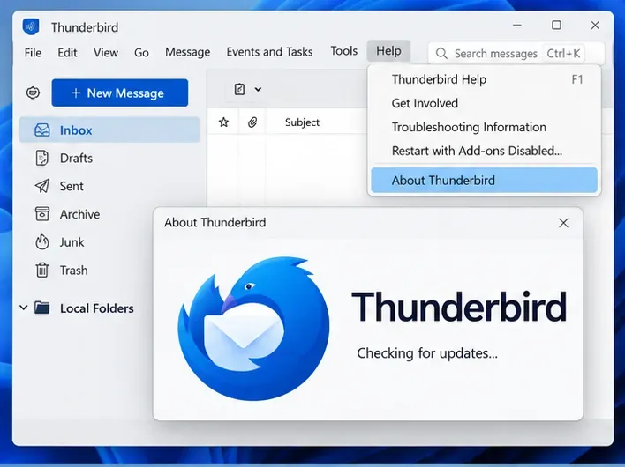Screen dimensions: 625x467
Task: Sort by the attachment paperclip column
Action: point(252,122)
